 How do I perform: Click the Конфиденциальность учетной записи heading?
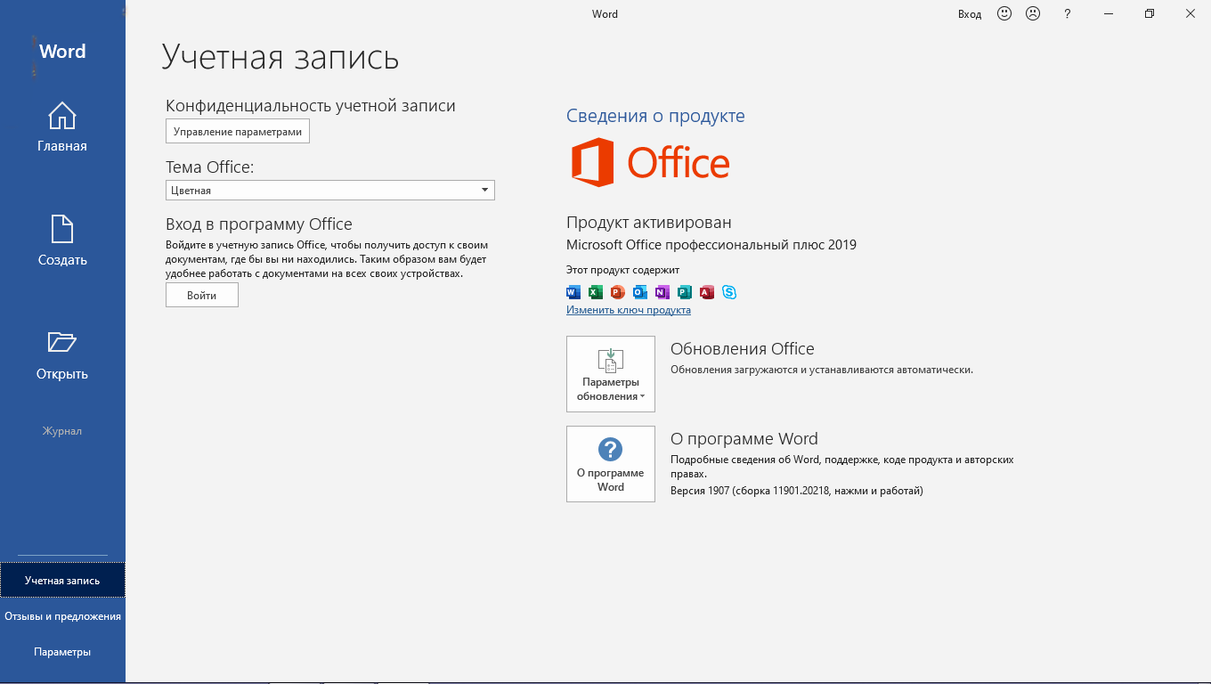click(x=311, y=106)
